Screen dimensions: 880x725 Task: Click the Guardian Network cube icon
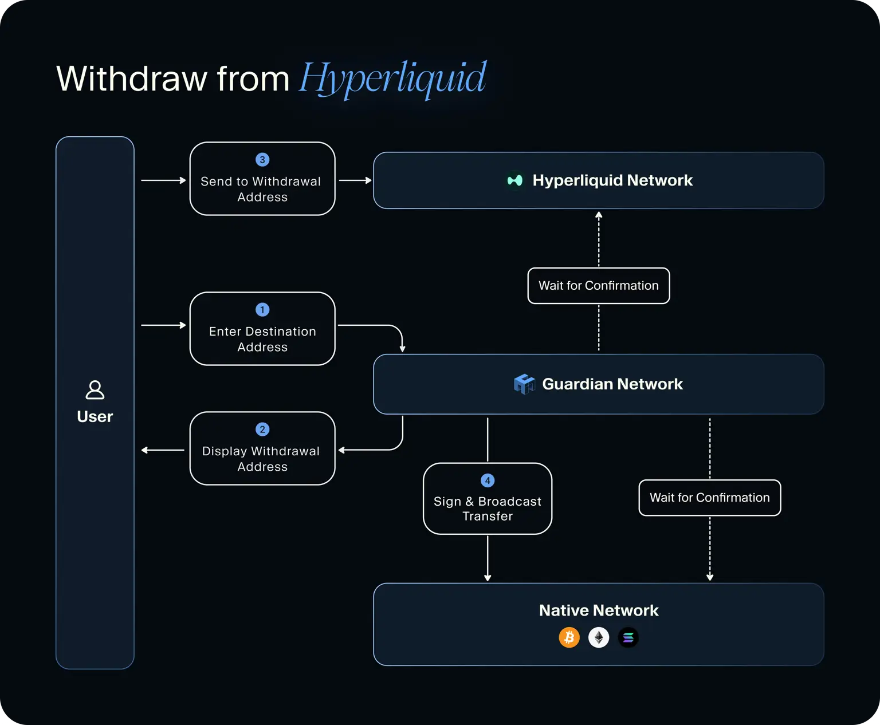pos(524,384)
